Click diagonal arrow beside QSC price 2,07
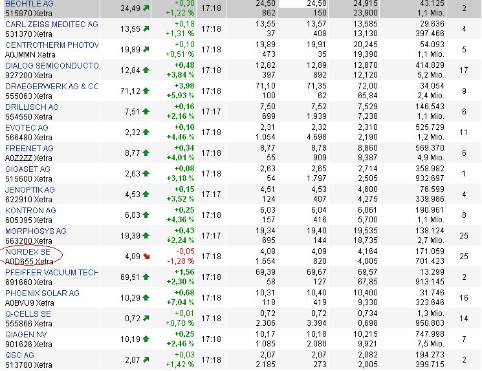Image resolution: width=482 pixels, height=371 pixels. [x=146, y=359]
